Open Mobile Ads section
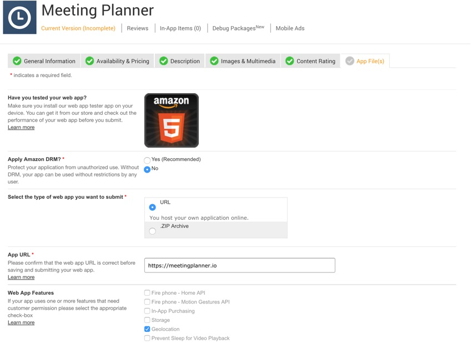Screen dimensions: 472x343 (x=290, y=28)
